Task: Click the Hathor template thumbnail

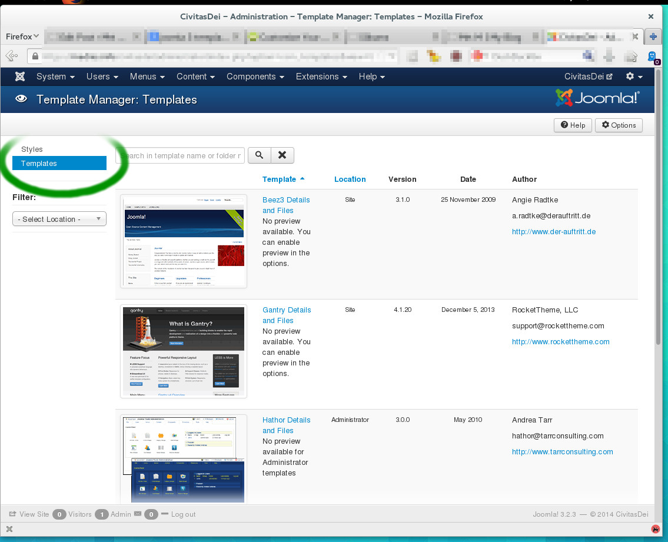Action: coord(184,459)
